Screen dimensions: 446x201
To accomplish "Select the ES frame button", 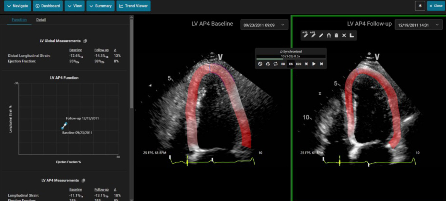I will pos(291,64).
